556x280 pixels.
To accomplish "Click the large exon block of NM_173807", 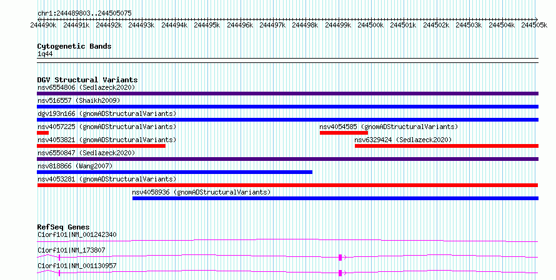I will [340, 258].
